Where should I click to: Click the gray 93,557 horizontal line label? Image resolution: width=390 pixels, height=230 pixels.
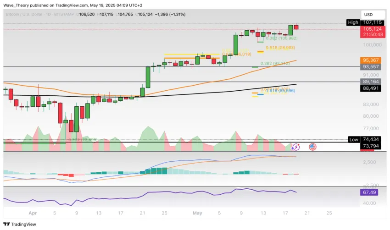(371, 67)
